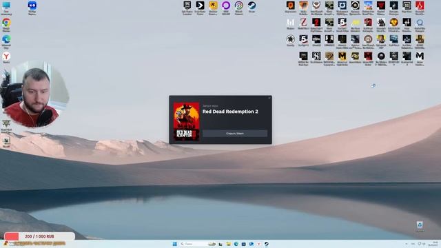The height and width of the screenshot is (248, 441).
Task: Select the blue Warhammer emblem game shortcut
Action: pyautogui.click(x=342, y=5)
